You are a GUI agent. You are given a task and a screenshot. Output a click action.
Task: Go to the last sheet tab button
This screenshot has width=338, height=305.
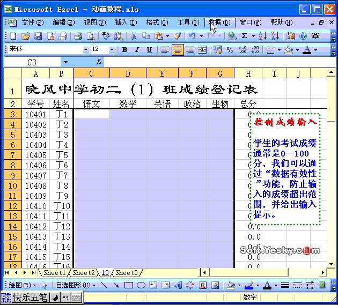33,272
